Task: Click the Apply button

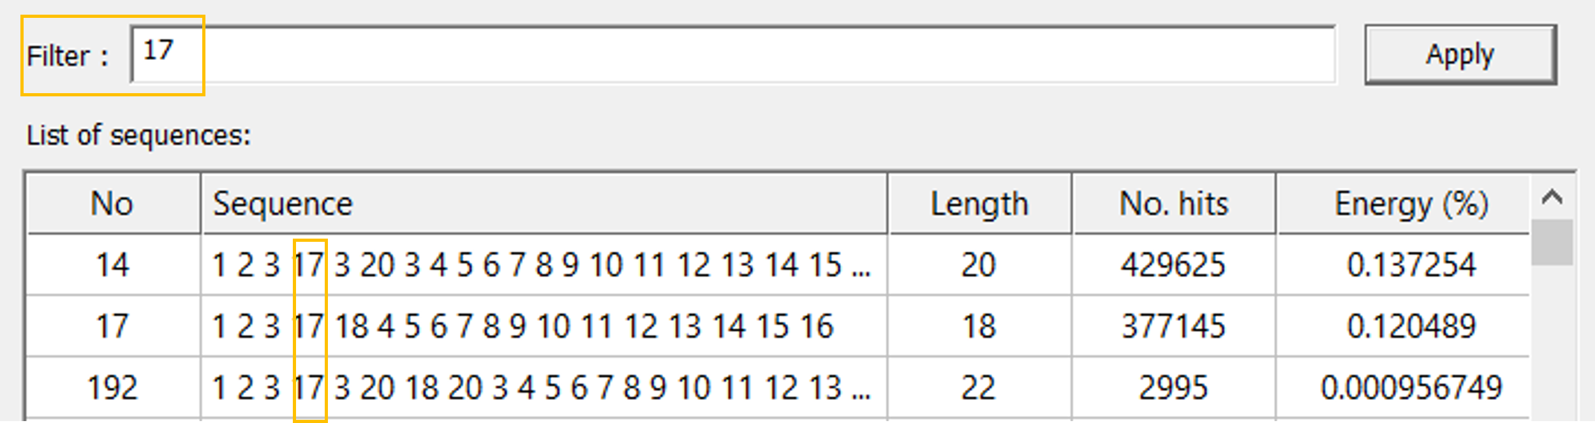Action: click(x=1460, y=55)
